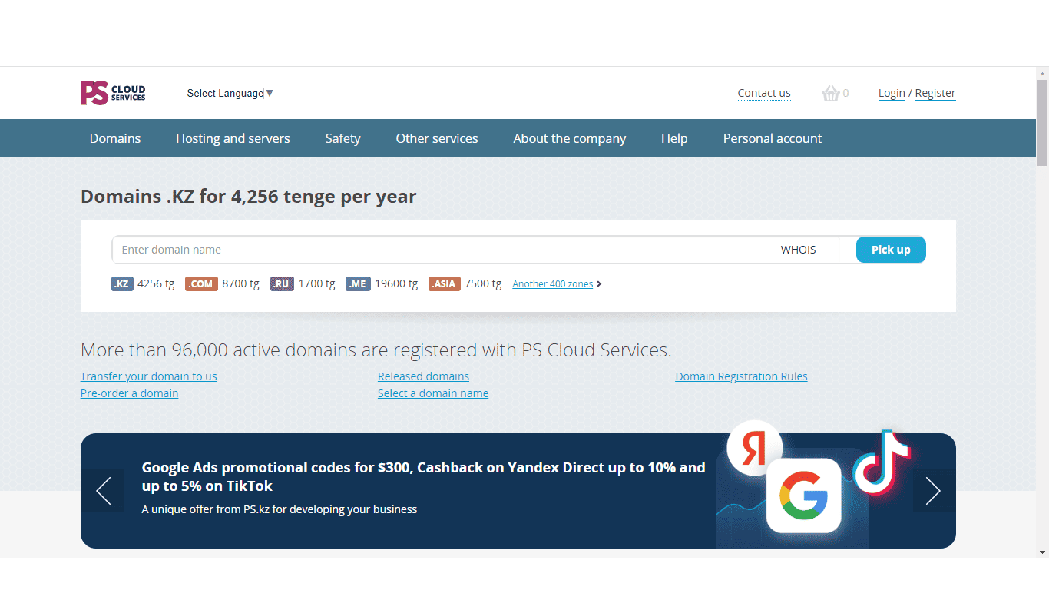Click the 8700 tg price text
The image size is (1049, 590).
pyautogui.click(x=240, y=283)
